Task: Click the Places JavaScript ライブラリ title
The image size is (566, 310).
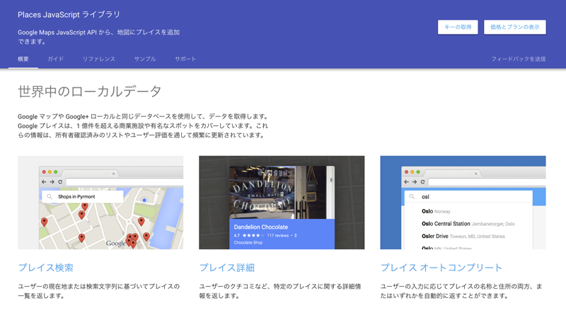Action: (x=69, y=15)
